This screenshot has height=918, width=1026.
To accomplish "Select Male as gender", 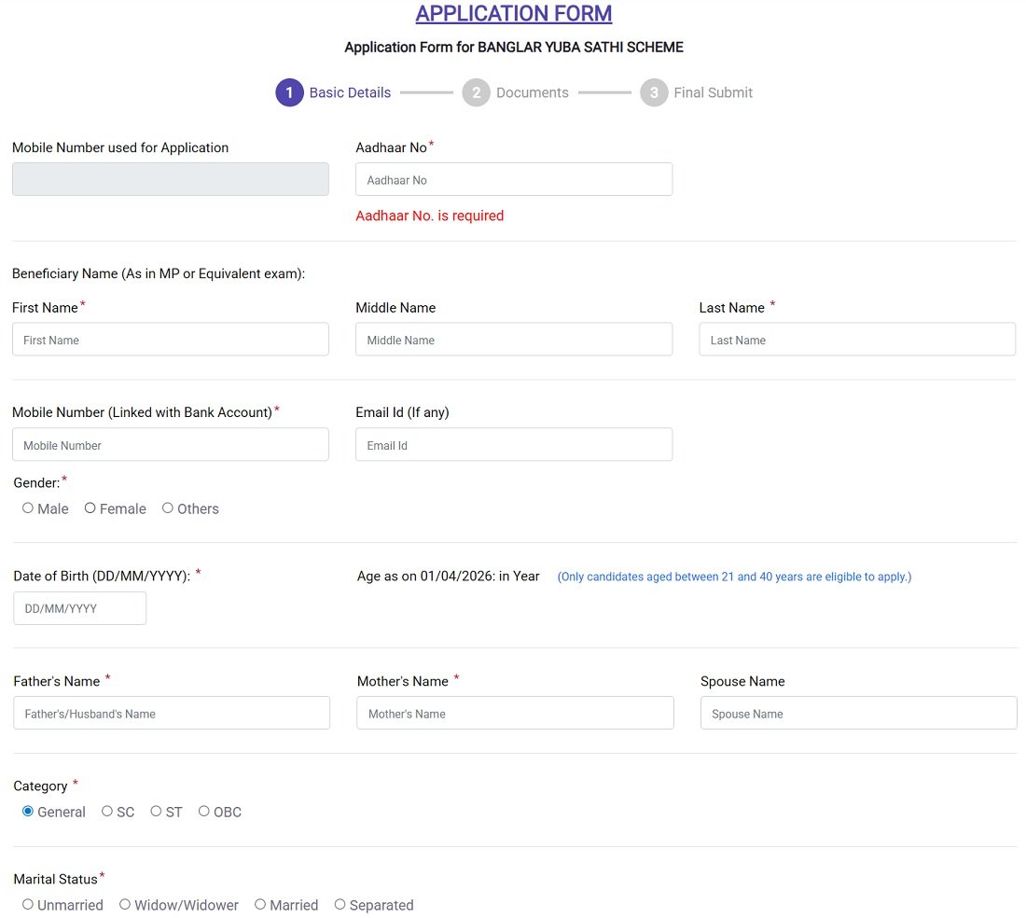I will point(28,508).
